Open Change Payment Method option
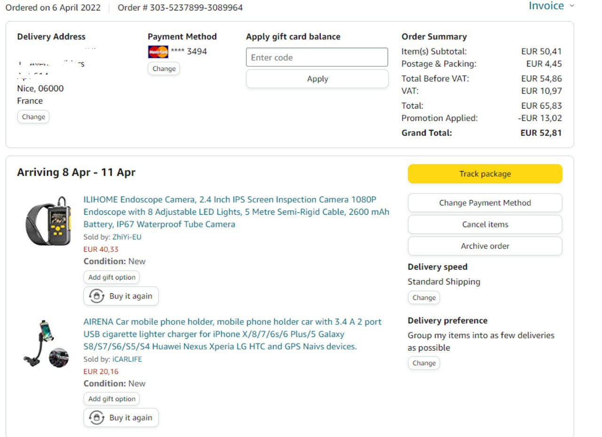The width and height of the screenshot is (602, 437). [484, 203]
